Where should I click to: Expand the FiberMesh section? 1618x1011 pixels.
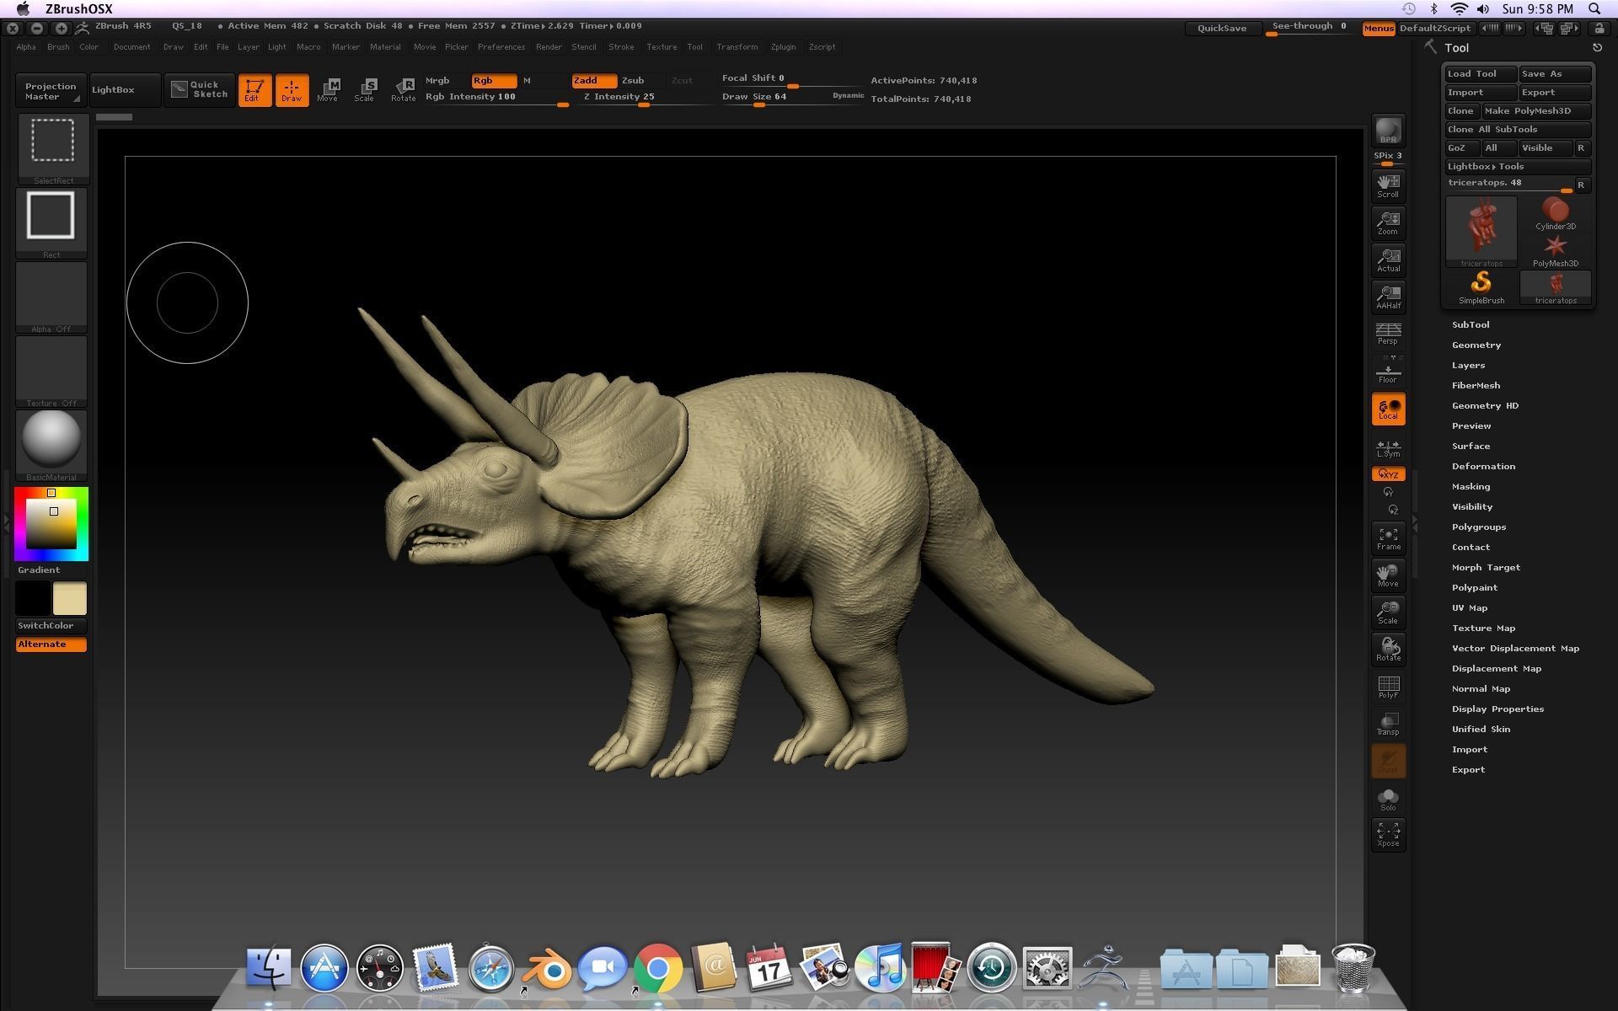coord(1476,385)
